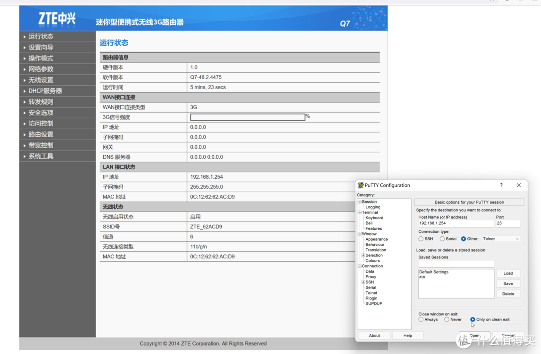Click the Help button
The image size is (541, 354).
pyautogui.click(x=407, y=335)
